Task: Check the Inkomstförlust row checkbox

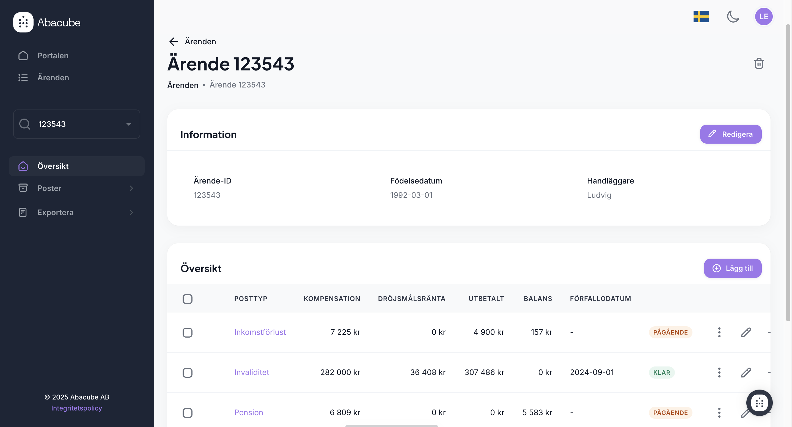Action: pyautogui.click(x=187, y=332)
